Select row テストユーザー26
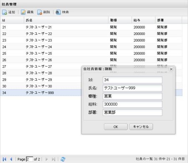188x163 pixels. pos(91,60)
